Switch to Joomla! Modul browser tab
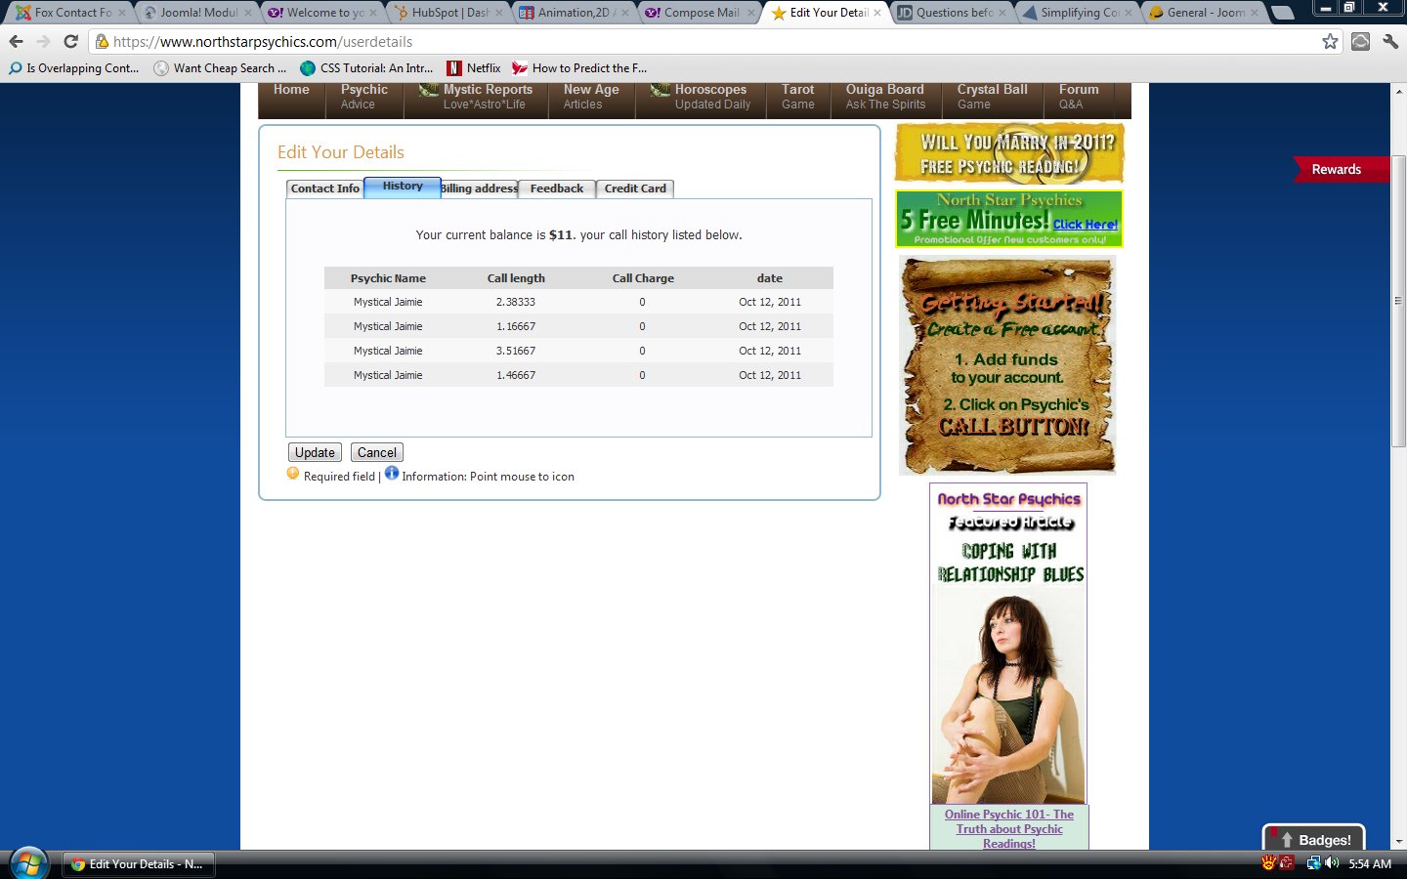 (x=198, y=13)
